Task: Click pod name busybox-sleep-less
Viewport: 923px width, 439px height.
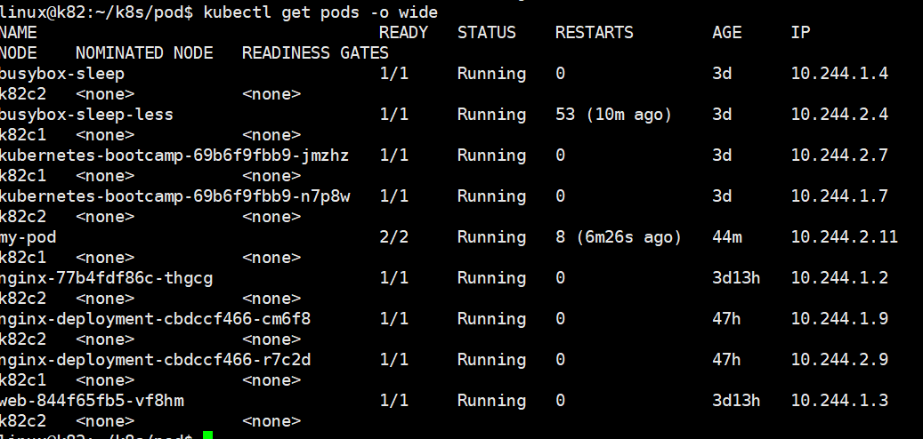Action: tap(86, 115)
